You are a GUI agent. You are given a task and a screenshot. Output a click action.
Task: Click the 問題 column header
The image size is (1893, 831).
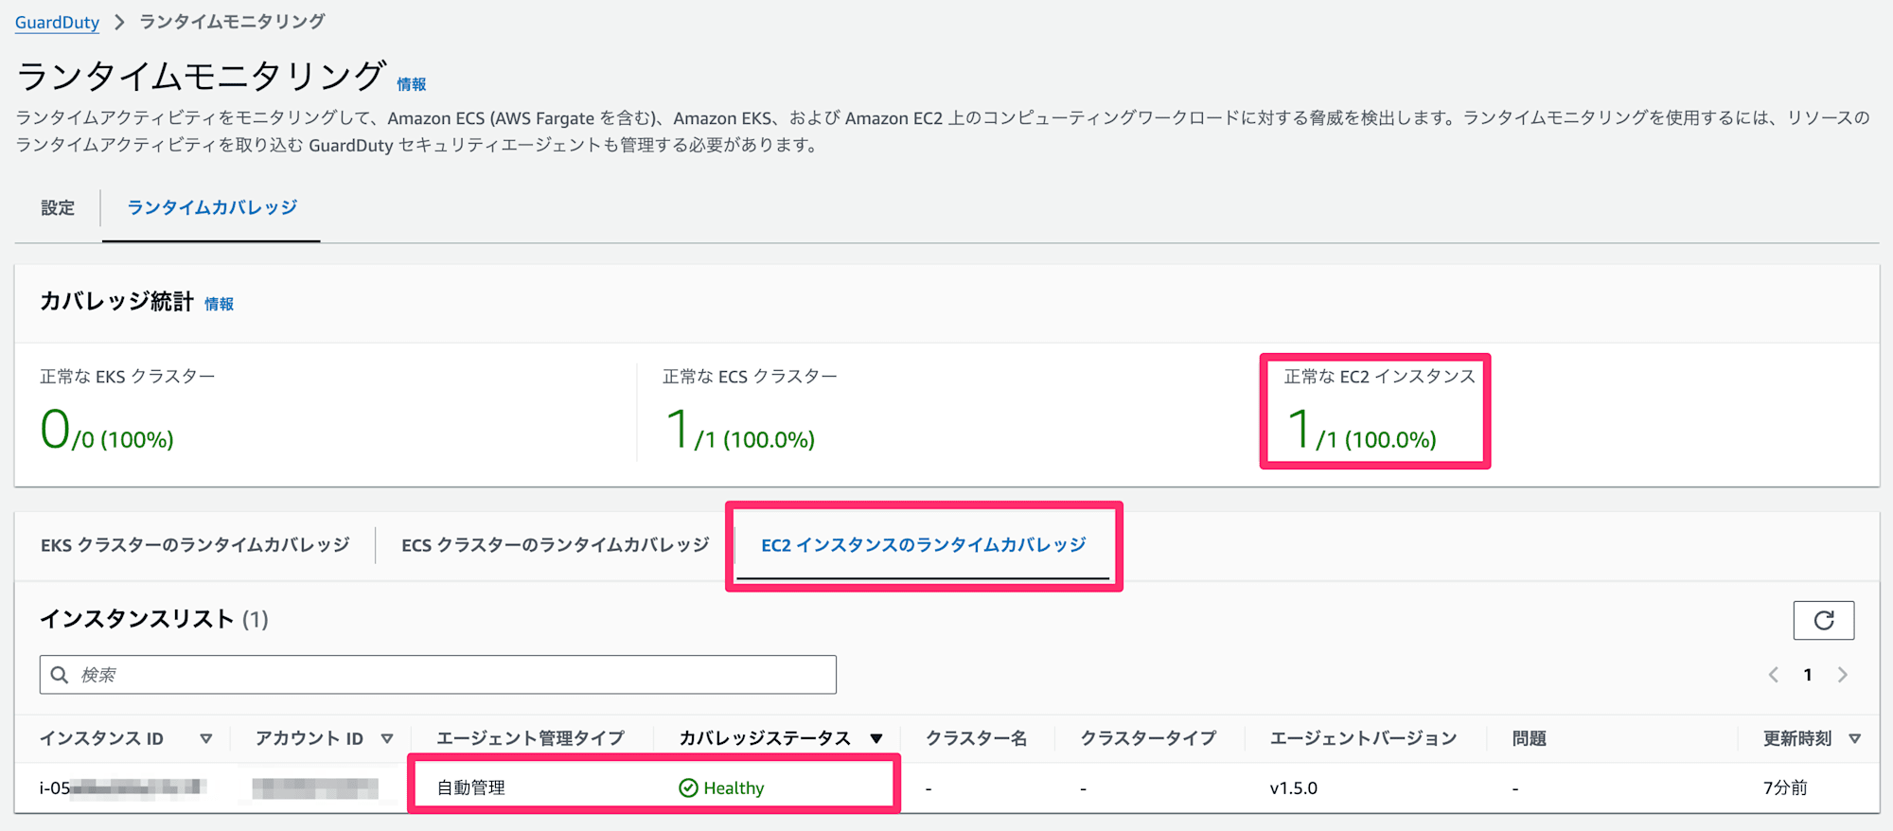(1530, 738)
